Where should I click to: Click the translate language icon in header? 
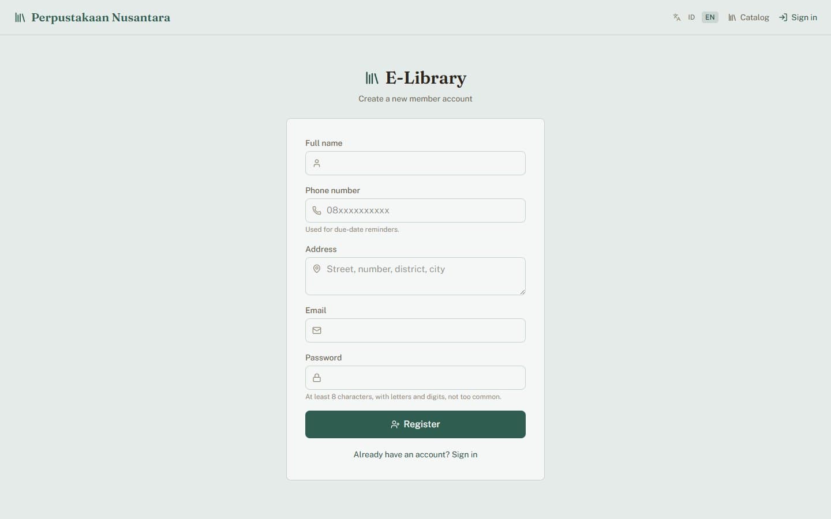pos(677,17)
